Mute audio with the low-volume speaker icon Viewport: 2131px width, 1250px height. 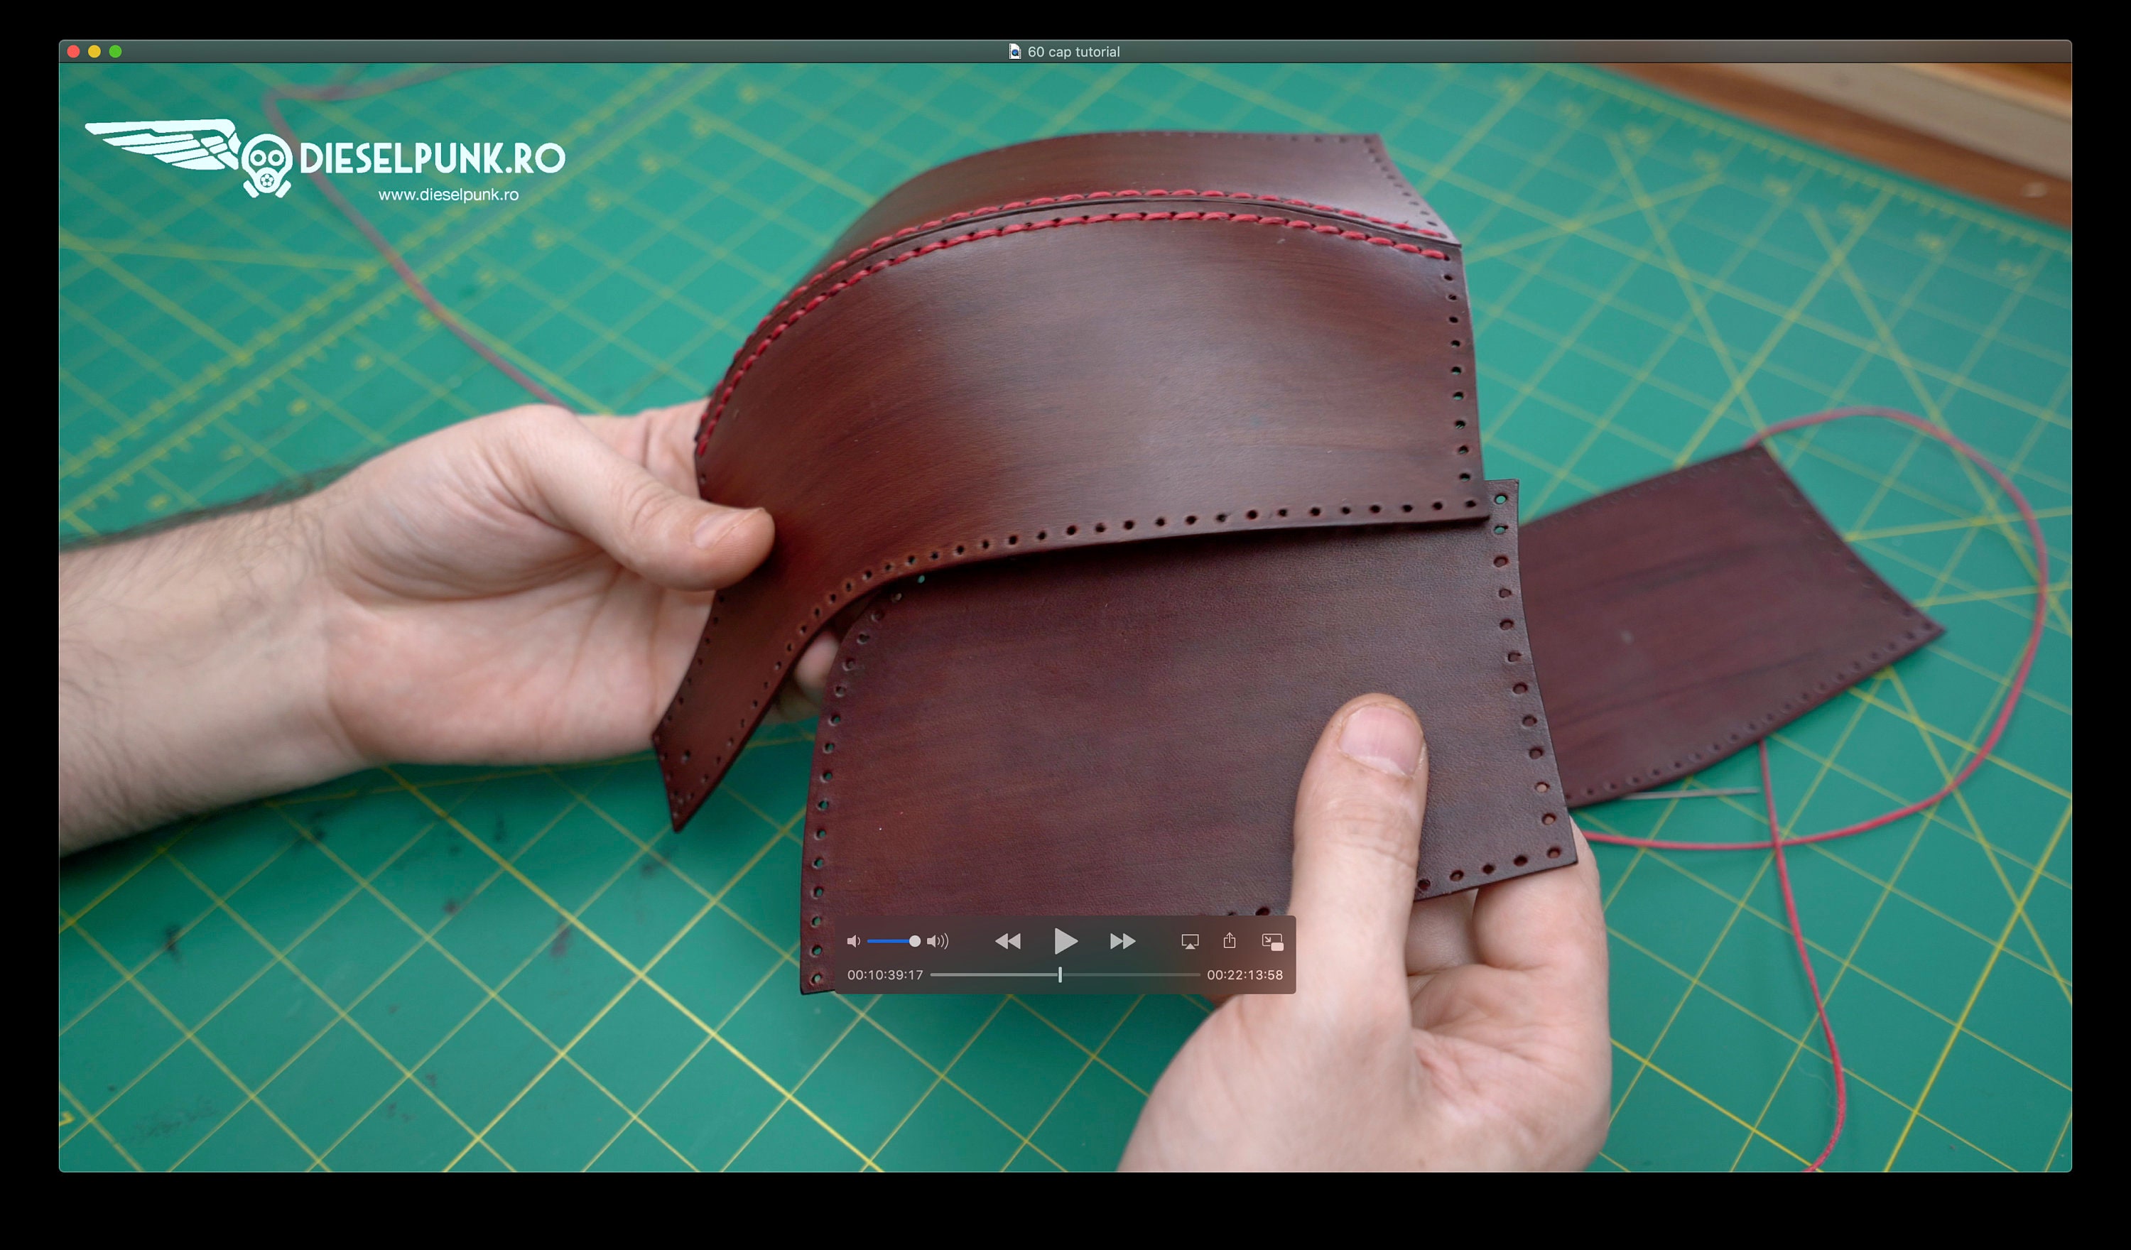click(853, 941)
